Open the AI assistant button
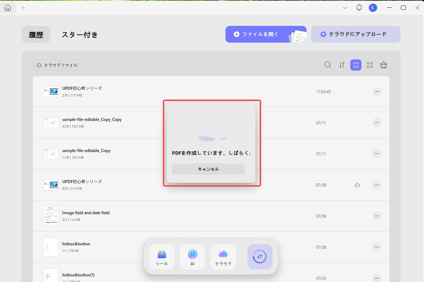424x282 pixels. tap(193, 257)
